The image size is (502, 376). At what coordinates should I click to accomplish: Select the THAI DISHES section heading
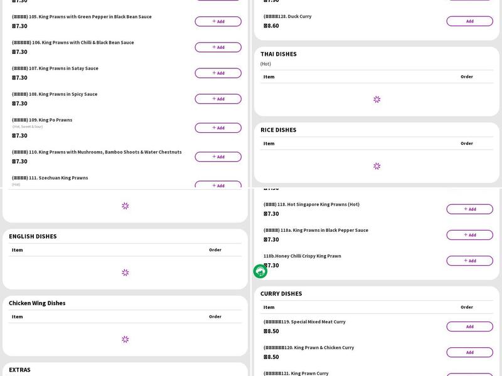(x=279, y=54)
